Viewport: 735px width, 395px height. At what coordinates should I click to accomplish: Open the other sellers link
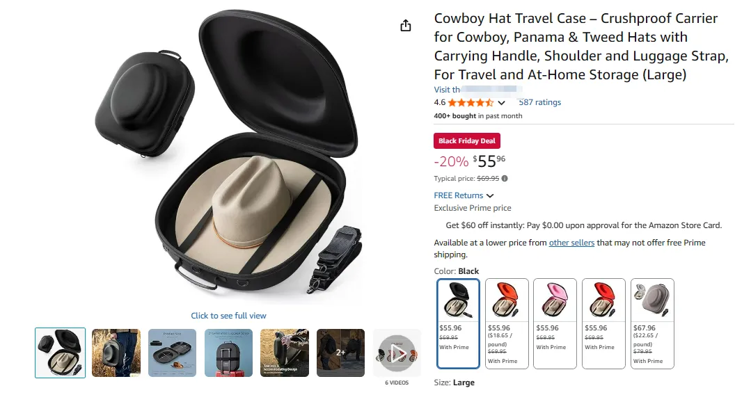tap(571, 243)
